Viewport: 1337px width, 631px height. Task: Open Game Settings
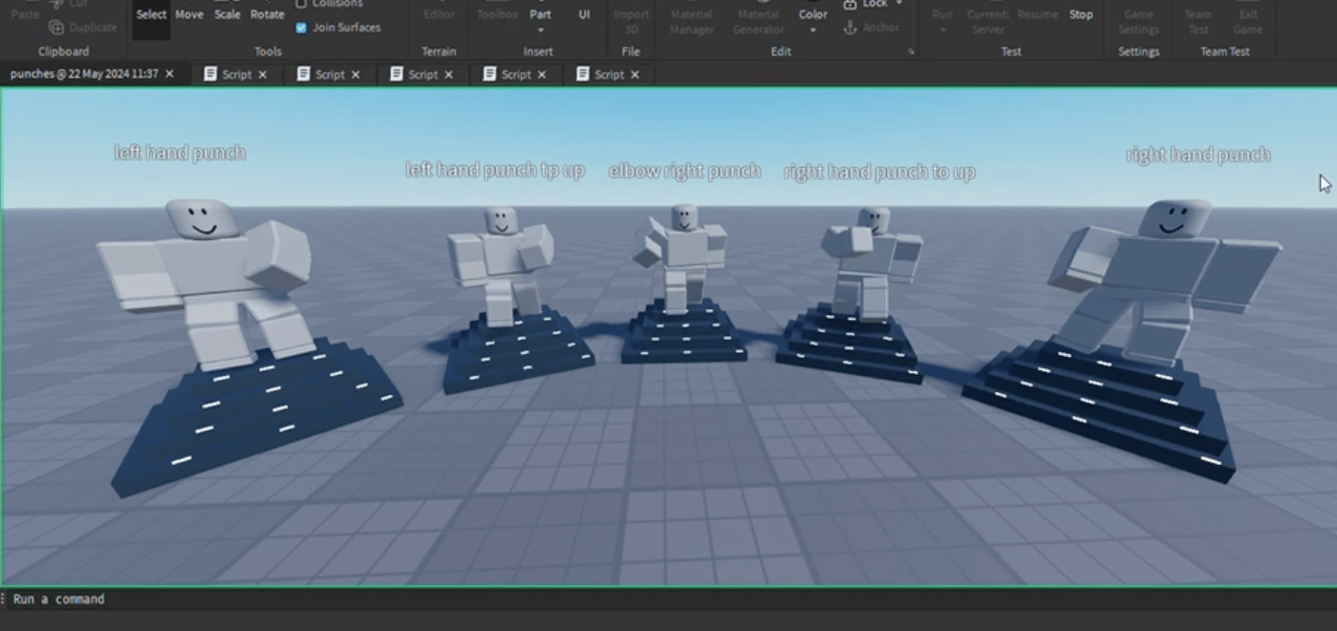(1139, 21)
